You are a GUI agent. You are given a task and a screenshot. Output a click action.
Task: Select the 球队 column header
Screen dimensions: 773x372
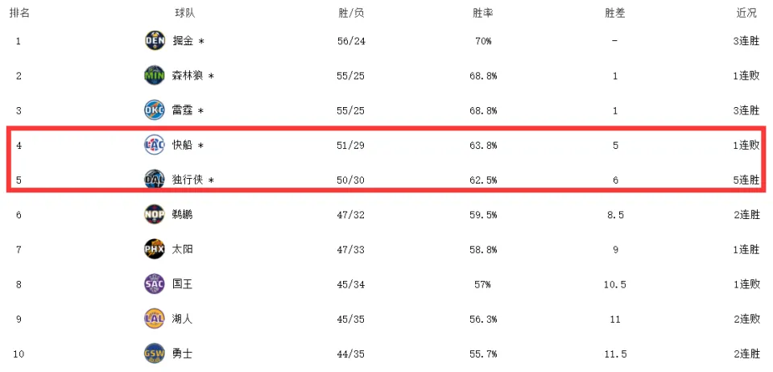185,14
